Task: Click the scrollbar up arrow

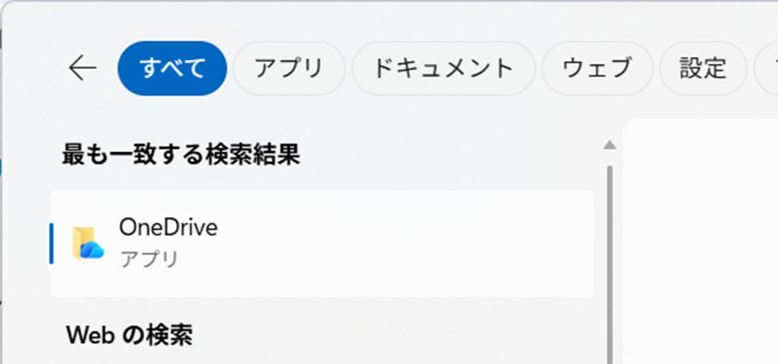Action: pyautogui.click(x=610, y=144)
